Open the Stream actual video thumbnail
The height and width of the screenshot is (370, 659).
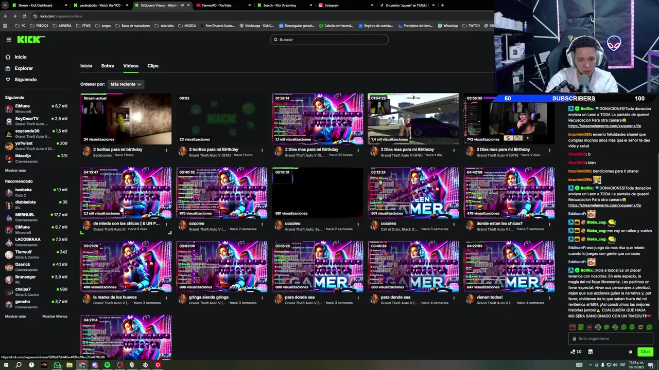(126, 118)
